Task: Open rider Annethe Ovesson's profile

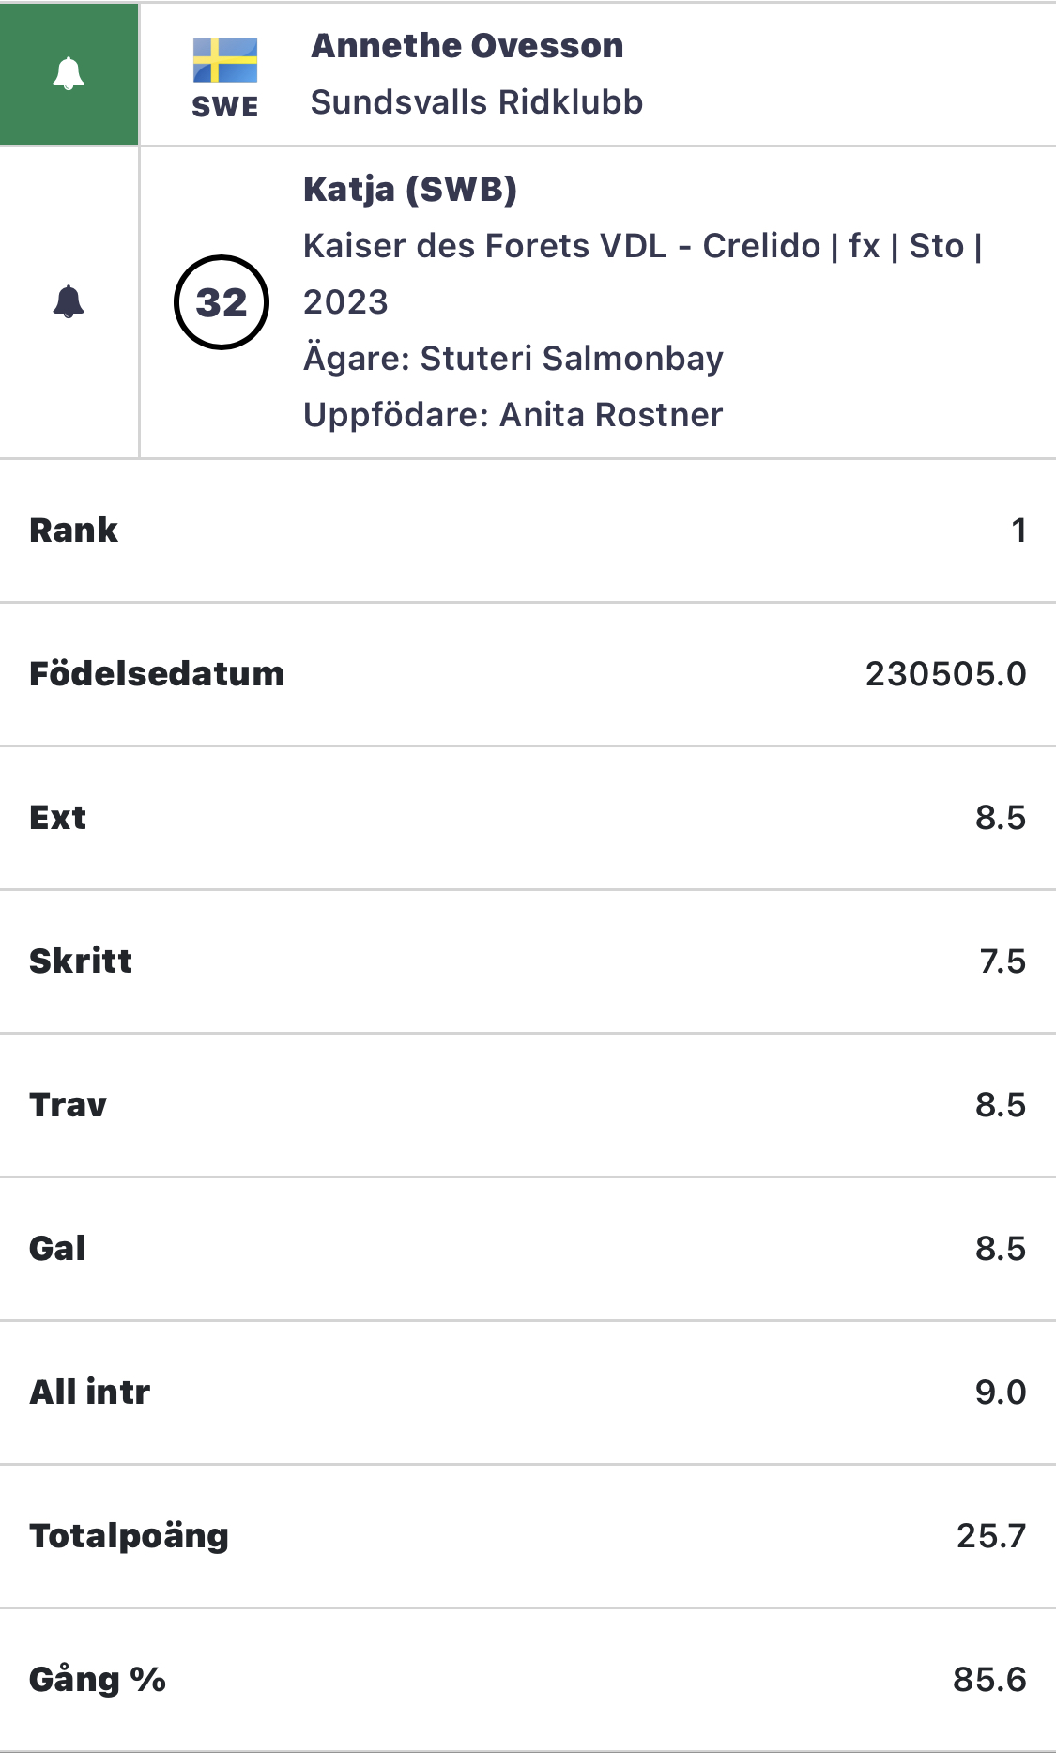Action: pos(467,46)
